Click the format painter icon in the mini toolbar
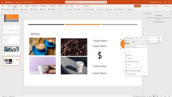 pyautogui.click(x=145, y=41)
